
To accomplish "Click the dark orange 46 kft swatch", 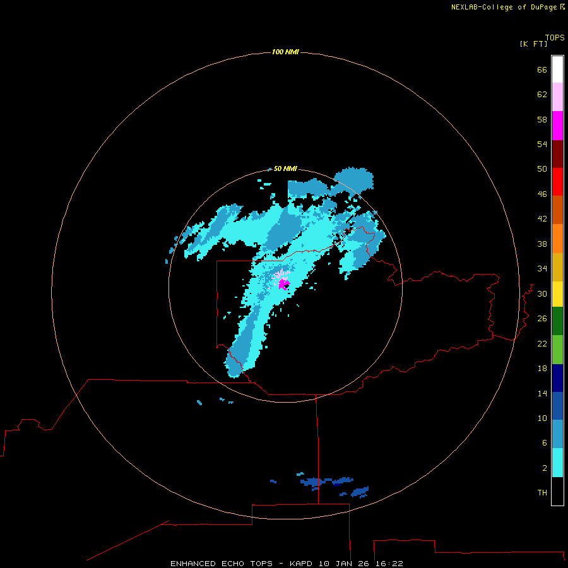I will click(557, 210).
